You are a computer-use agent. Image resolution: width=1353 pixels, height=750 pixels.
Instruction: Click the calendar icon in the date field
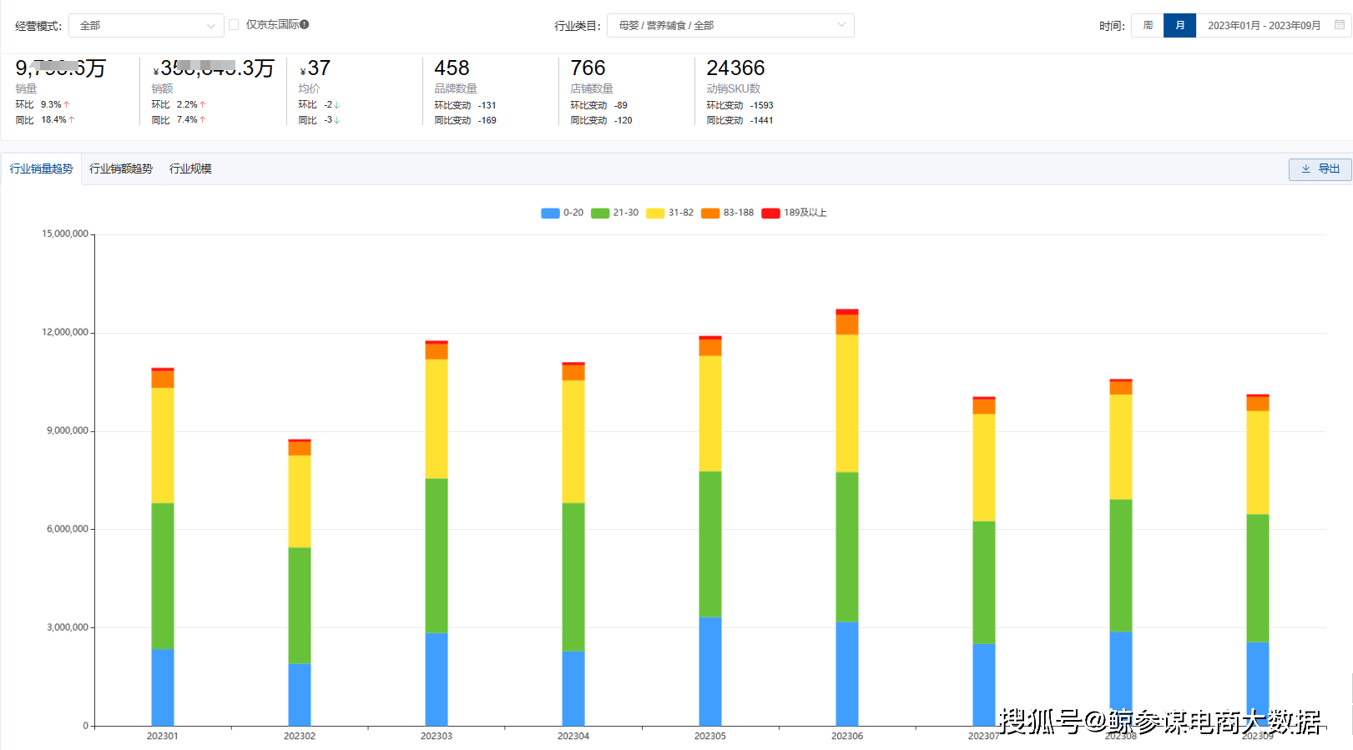pyautogui.click(x=1339, y=25)
